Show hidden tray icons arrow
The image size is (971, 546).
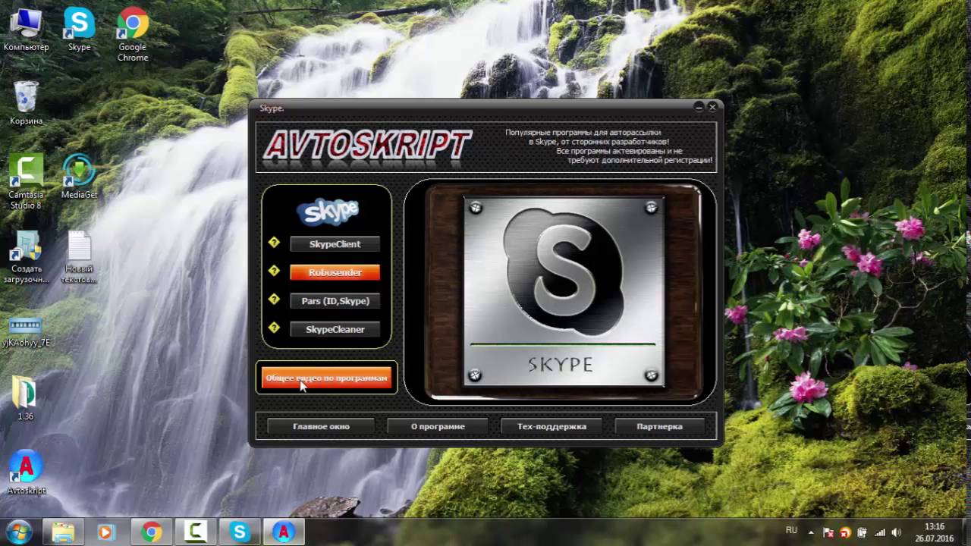[x=811, y=532]
